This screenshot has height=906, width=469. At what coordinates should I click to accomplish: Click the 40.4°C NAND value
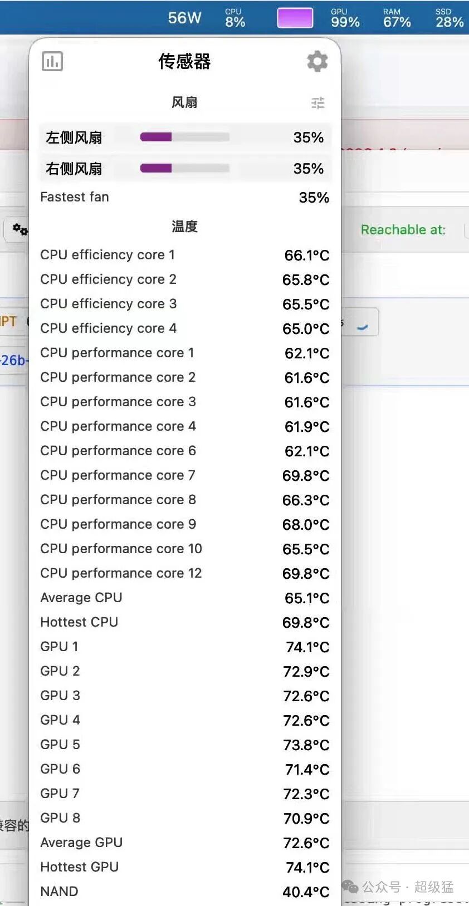coord(306,892)
